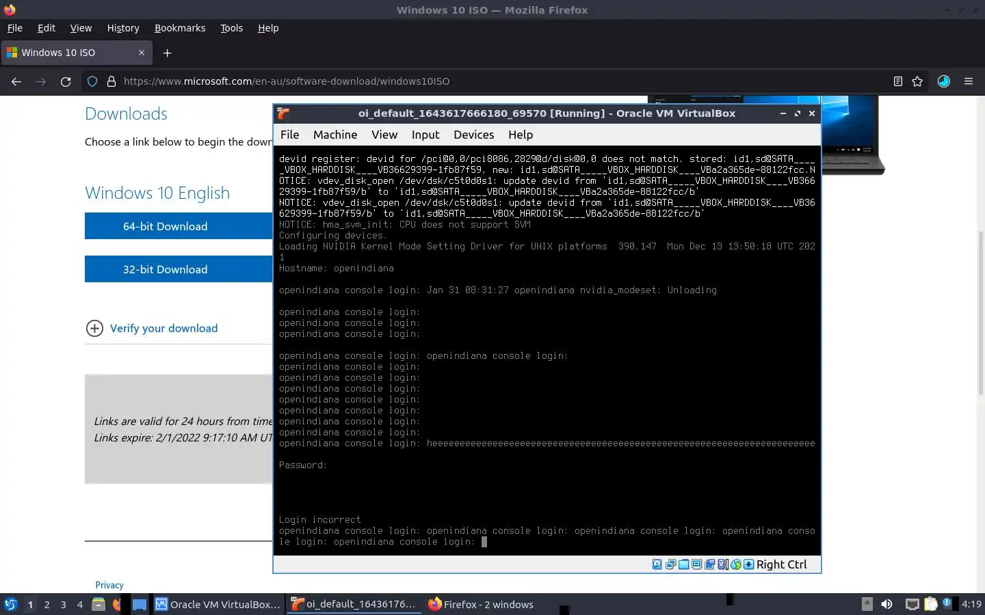985x615 pixels.
Task: Click VirtualBox CPU virtualization status icon
Action: click(x=723, y=564)
